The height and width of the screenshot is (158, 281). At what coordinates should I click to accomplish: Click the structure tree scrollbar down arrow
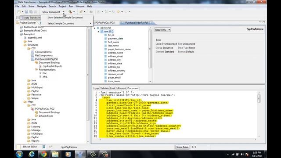(x=150, y=82)
